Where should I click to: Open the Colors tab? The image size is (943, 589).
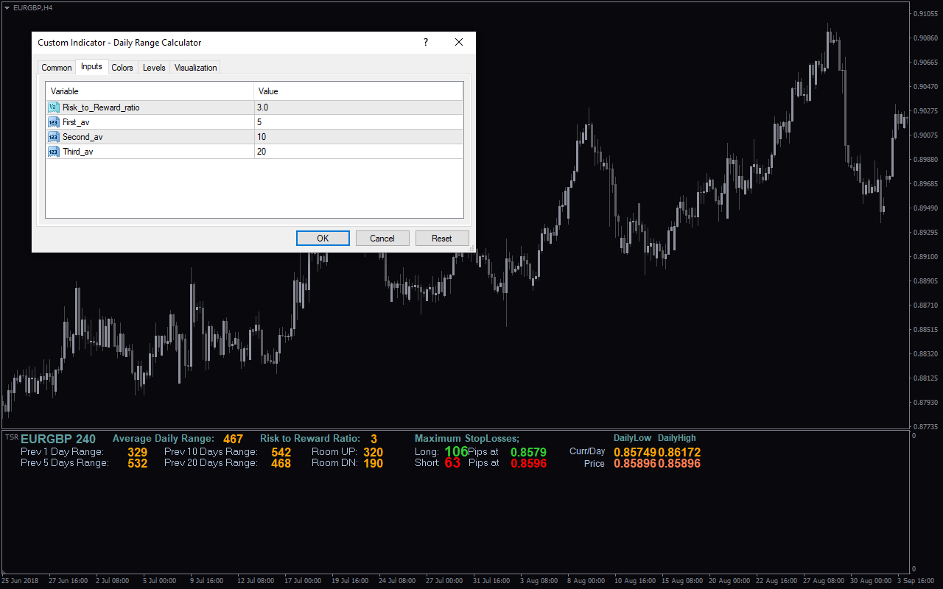click(122, 68)
